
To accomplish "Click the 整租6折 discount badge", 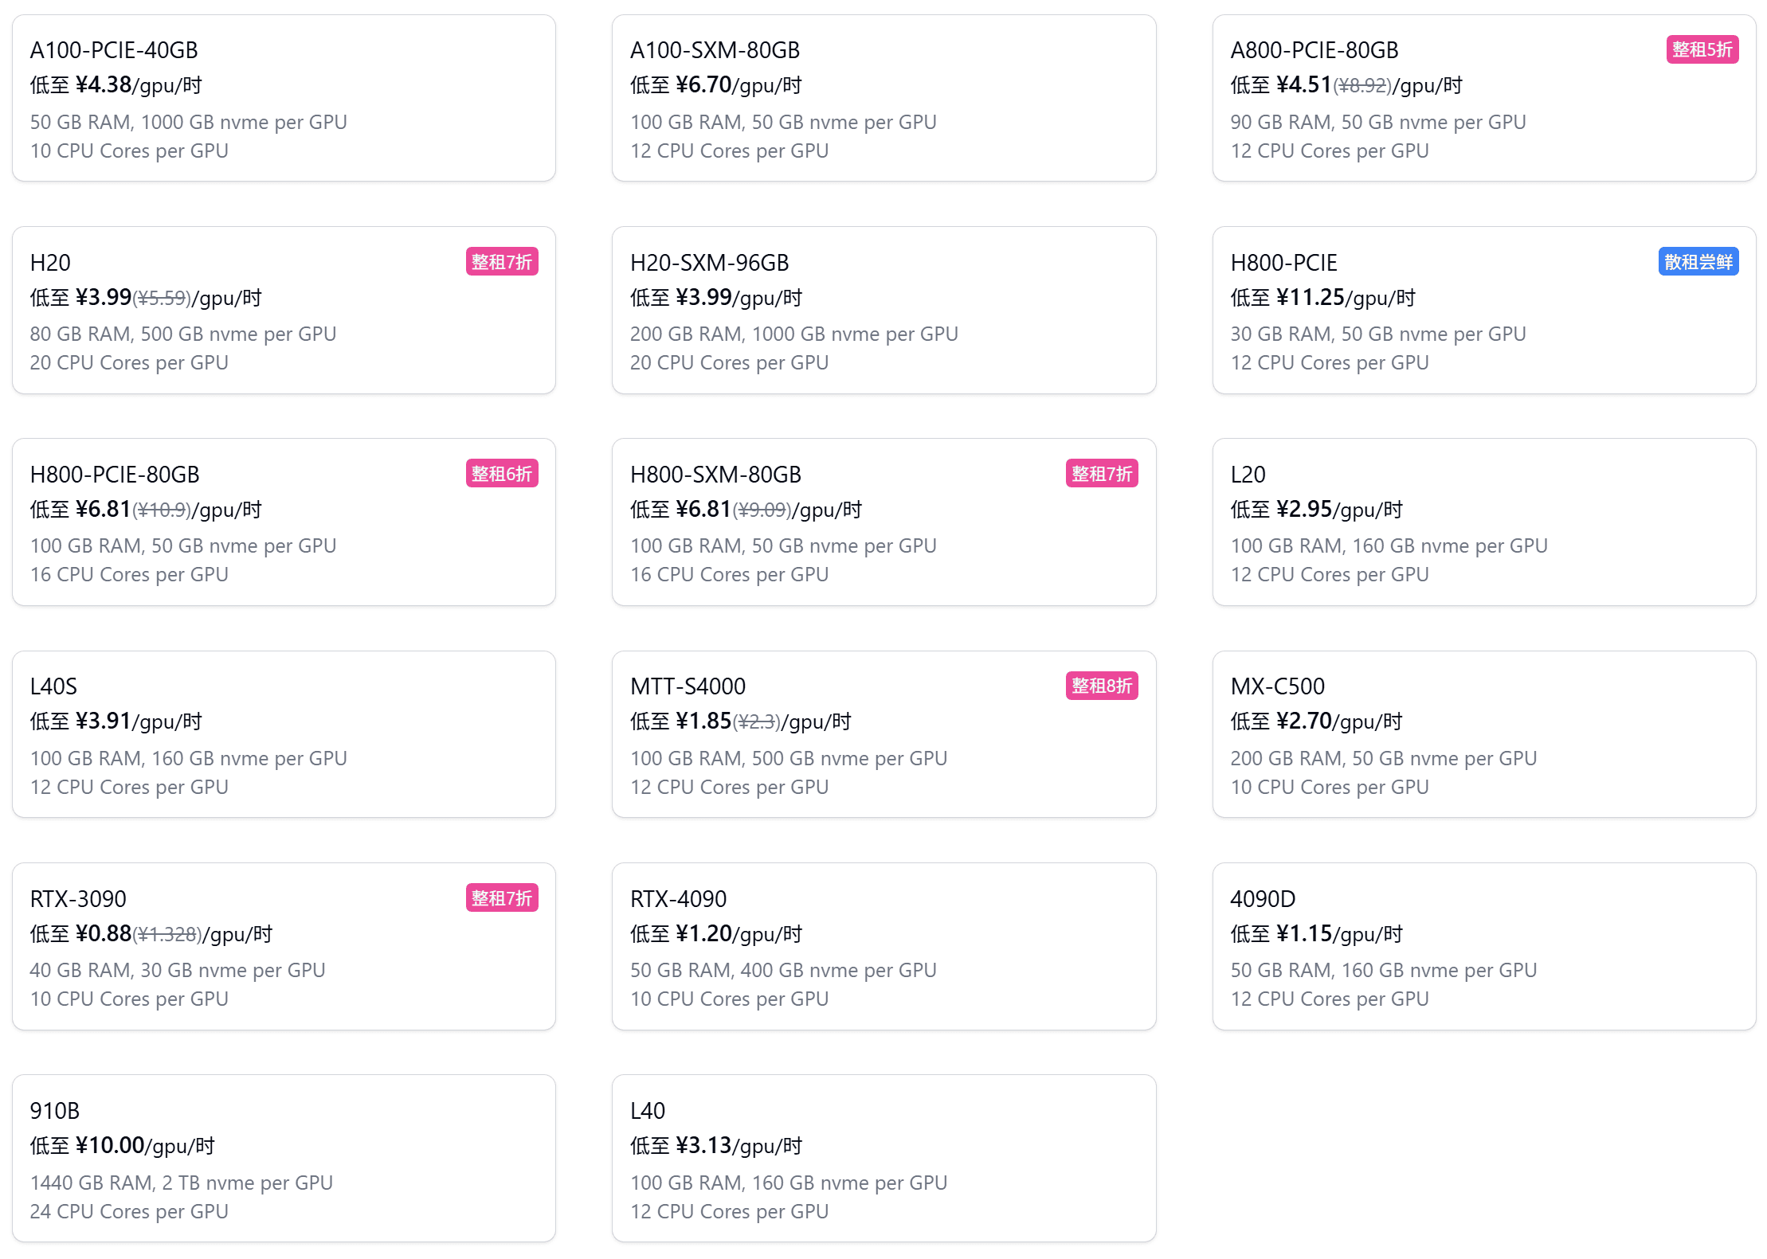I will pos(501,474).
